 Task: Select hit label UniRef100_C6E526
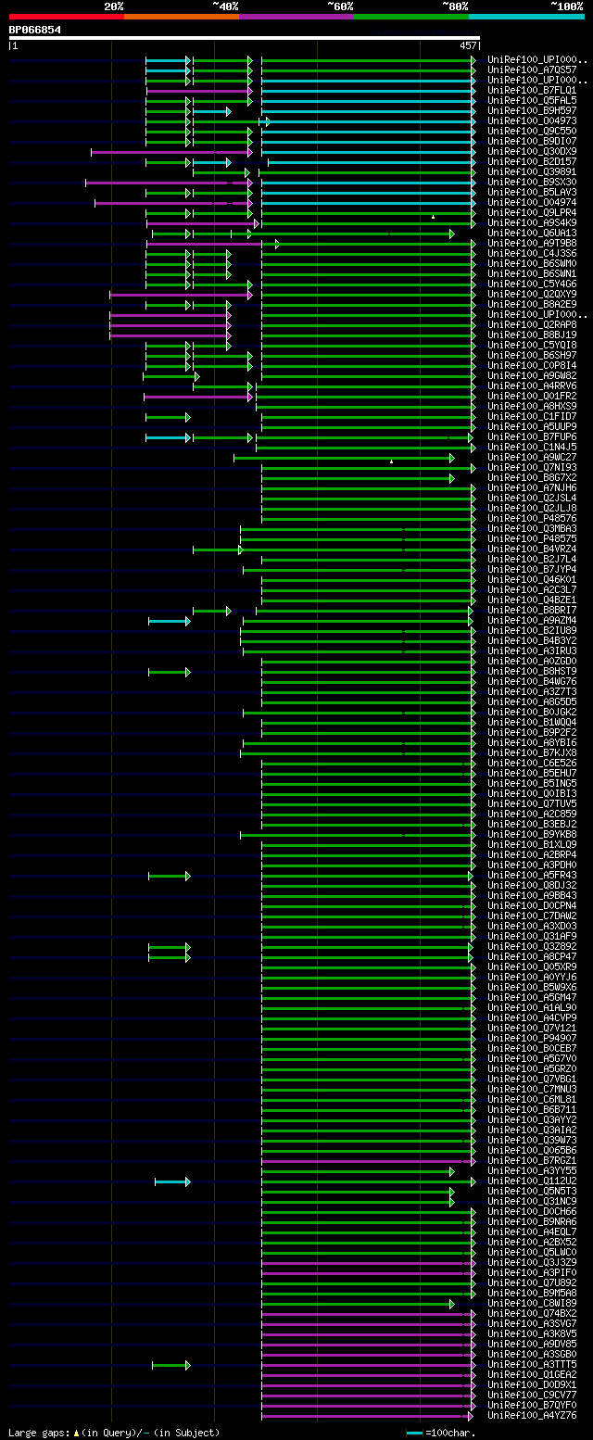[x=532, y=763]
